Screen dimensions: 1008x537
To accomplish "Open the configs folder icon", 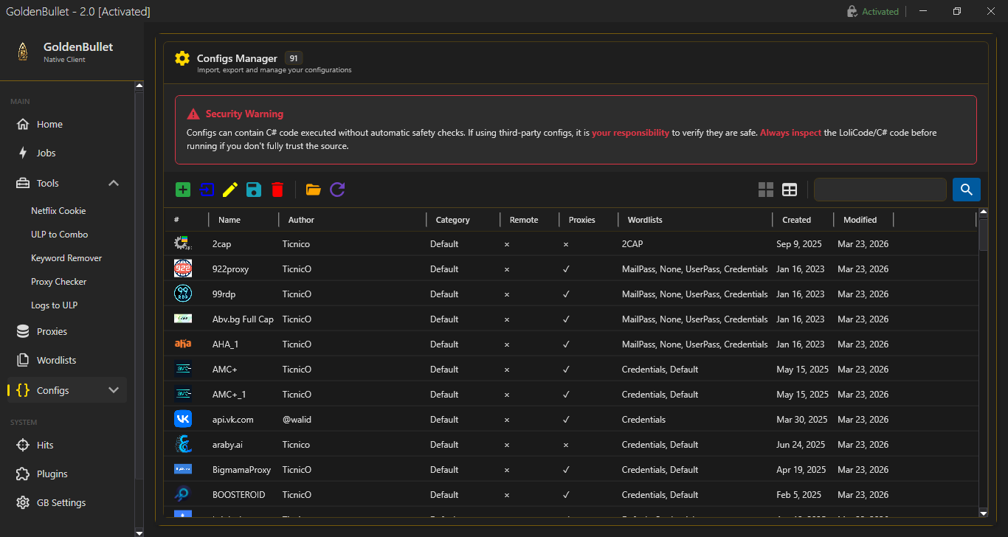I will tap(314, 190).
